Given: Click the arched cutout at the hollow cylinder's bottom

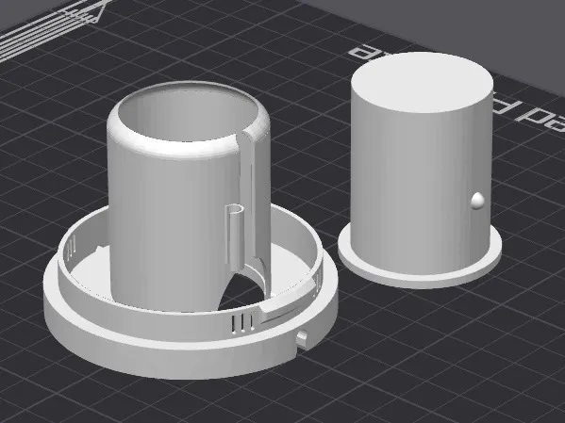Looking at the screenshot, I should [x=241, y=292].
